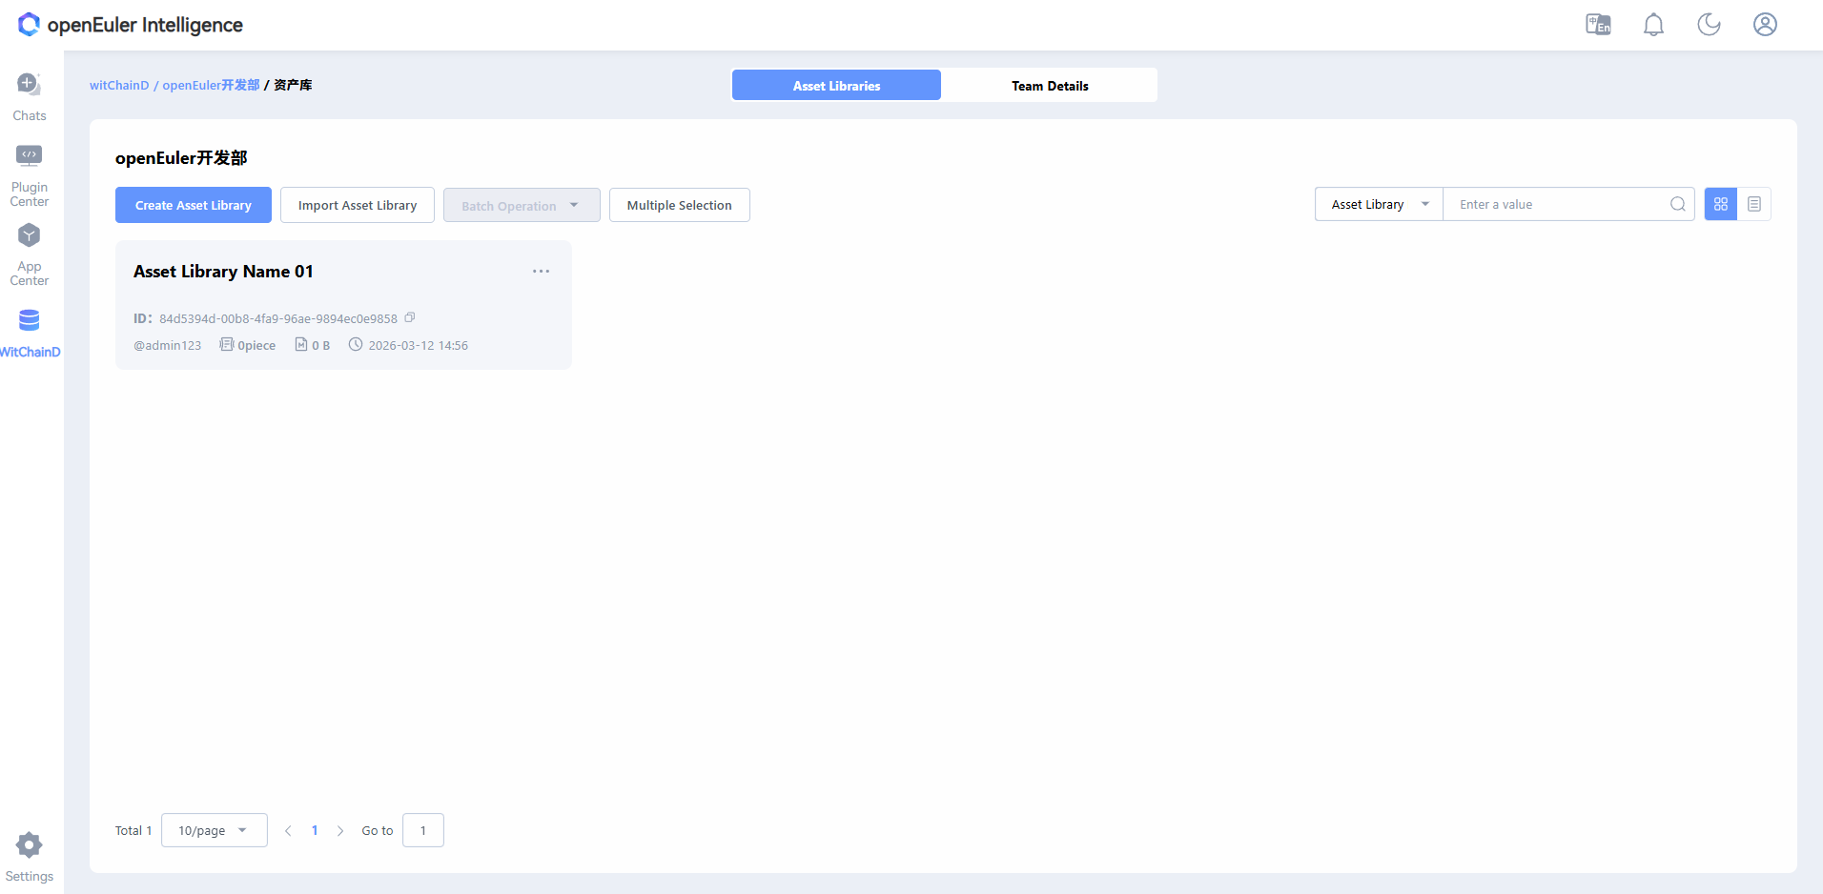Screen dimensions: 1823x894
Task: Go to previous page arrow
Action: click(288, 831)
